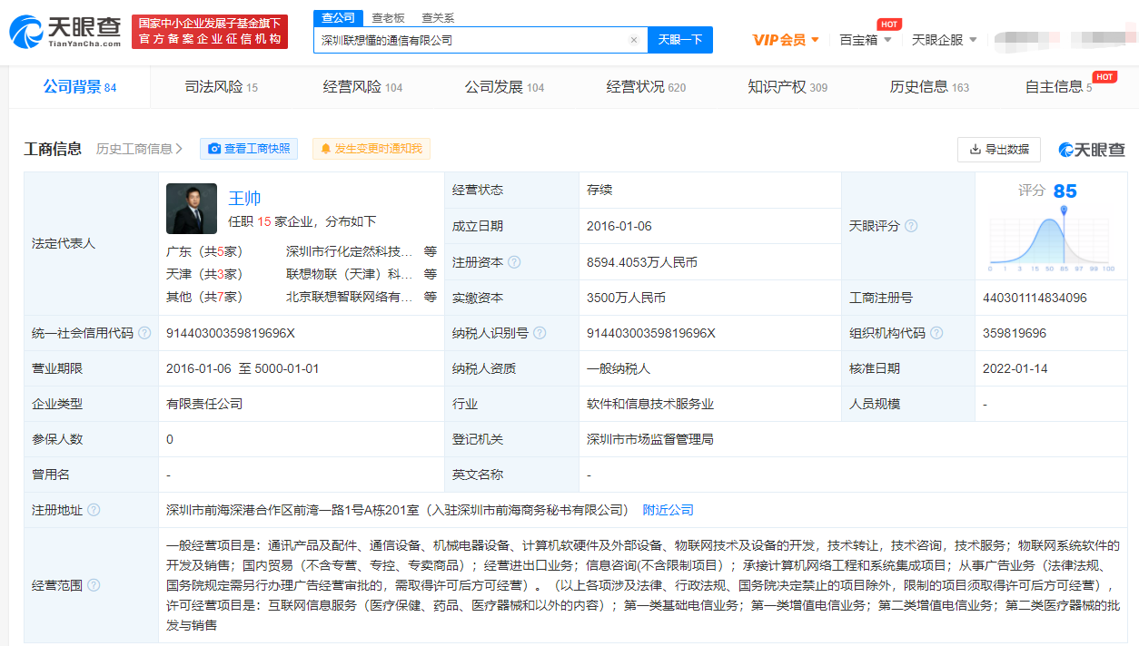Click 天津（共3家）region entry

(x=204, y=274)
